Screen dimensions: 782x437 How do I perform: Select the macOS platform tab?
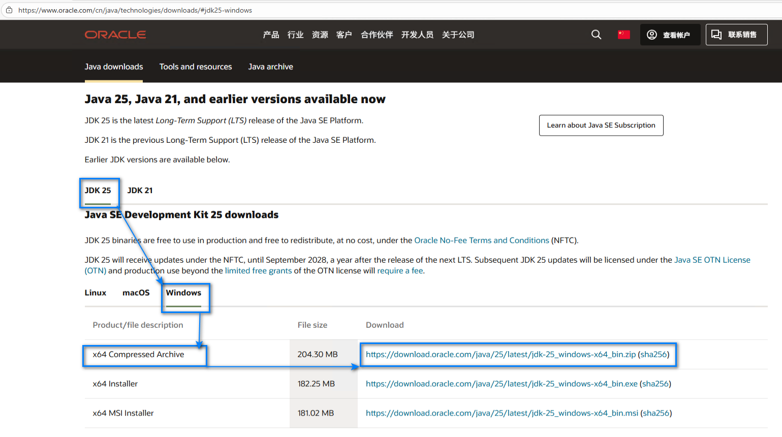[136, 293]
